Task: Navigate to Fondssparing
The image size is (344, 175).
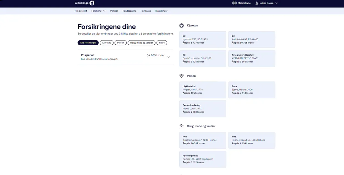Action: pyautogui.click(x=129, y=11)
